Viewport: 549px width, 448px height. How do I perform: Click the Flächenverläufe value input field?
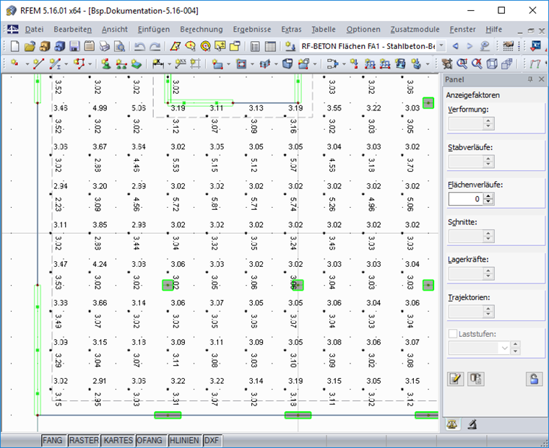pos(466,199)
